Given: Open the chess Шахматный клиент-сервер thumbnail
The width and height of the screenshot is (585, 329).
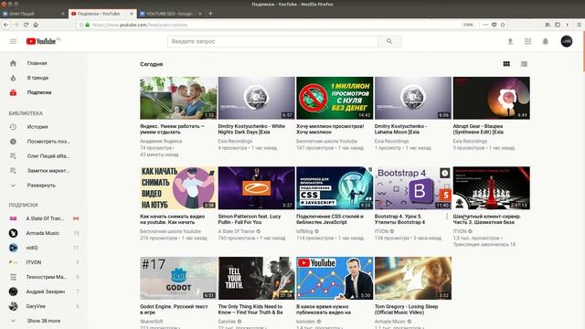Looking at the screenshot, I should pos(492,188).
